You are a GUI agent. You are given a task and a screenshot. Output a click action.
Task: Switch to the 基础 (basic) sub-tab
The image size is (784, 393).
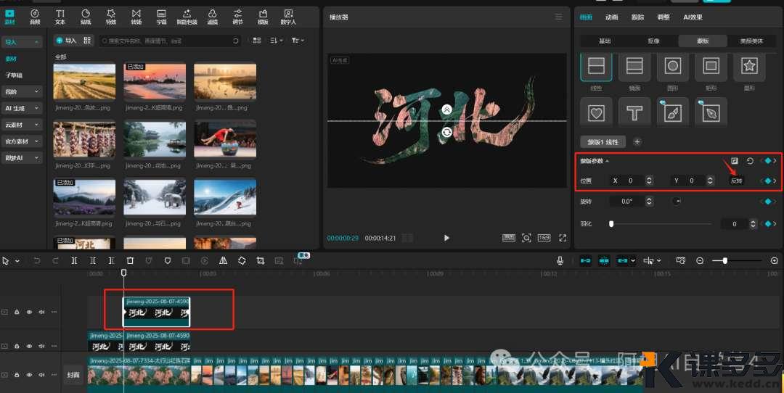605,41
